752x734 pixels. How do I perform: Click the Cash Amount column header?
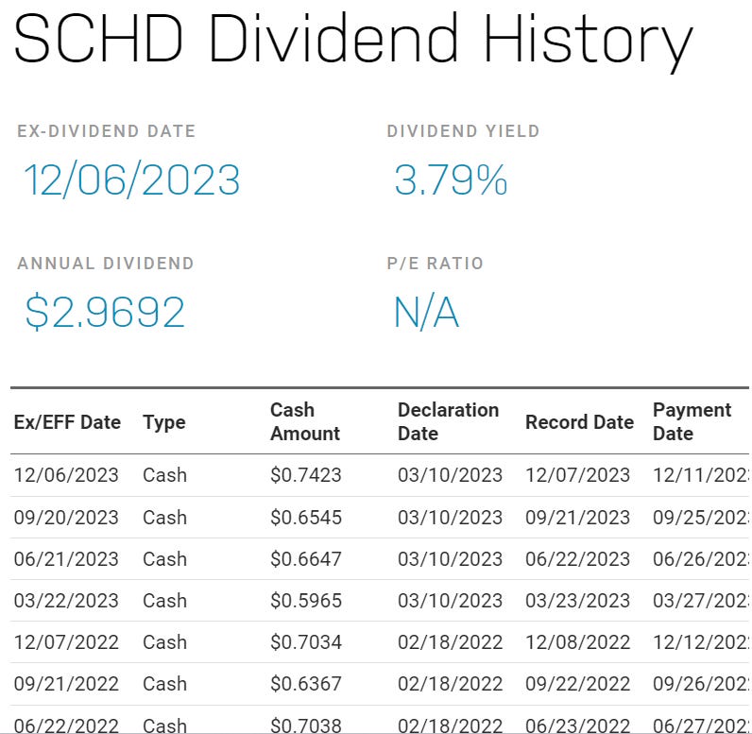305,422
